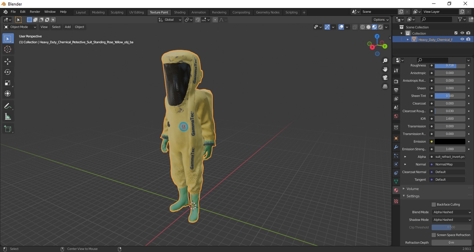Switch to the UV Editing workspace tab
Screen dimensions: 474x252
(x=136, y=12)
